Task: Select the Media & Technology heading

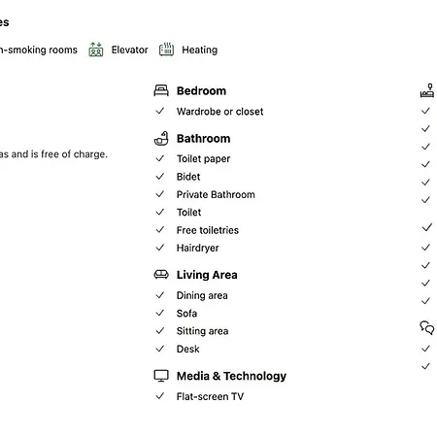Action: [231, 376]
